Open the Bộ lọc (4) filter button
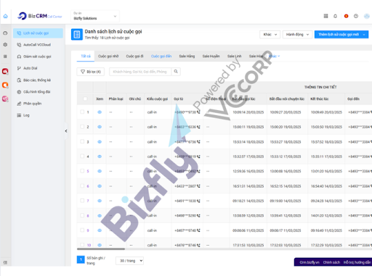The image size is (372, 276). [91, 72]
